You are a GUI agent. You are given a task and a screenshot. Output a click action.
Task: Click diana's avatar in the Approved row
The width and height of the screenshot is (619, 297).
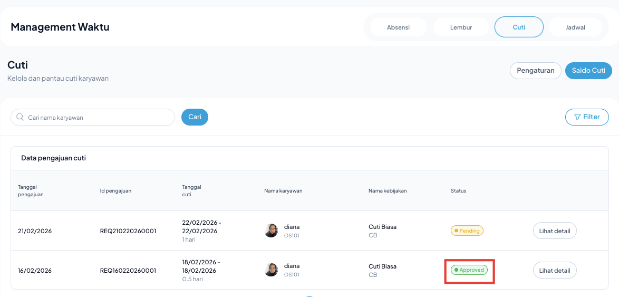click(271, 270)
